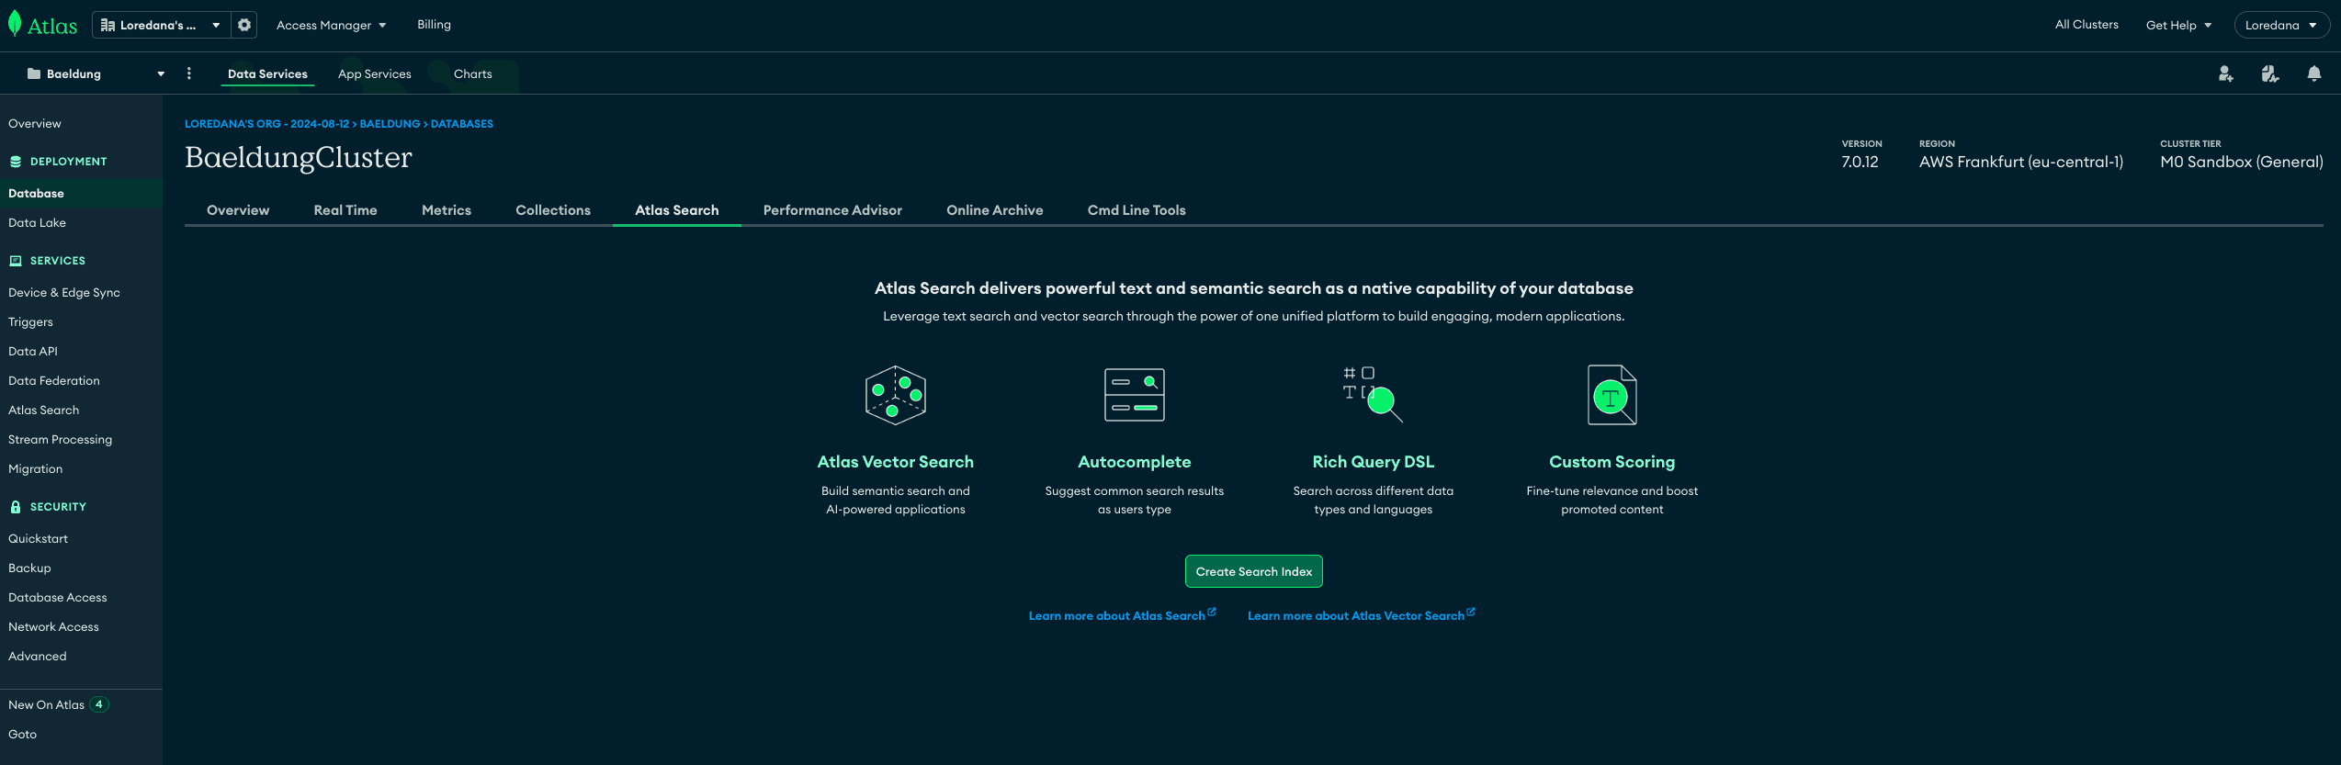Open Learn more about Atlas Vector Search link
This screenshot has width=2341, height=765.
click(x=1362, y=615)
